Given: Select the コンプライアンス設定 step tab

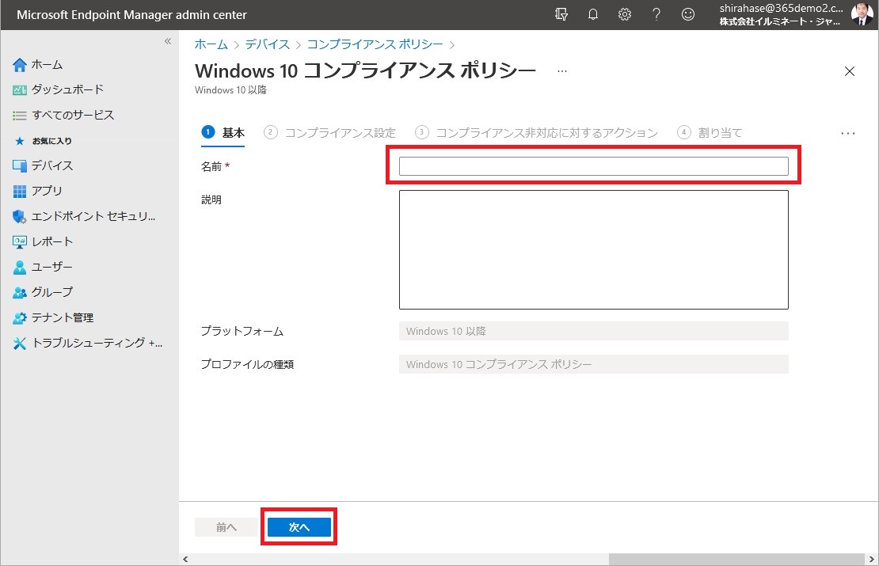Looking at the screenshot, I should click(329, 133).
